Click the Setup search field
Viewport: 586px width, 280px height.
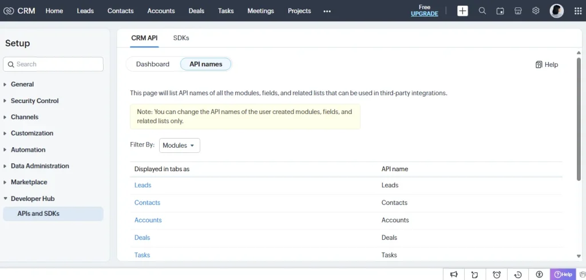coord(53,64)
